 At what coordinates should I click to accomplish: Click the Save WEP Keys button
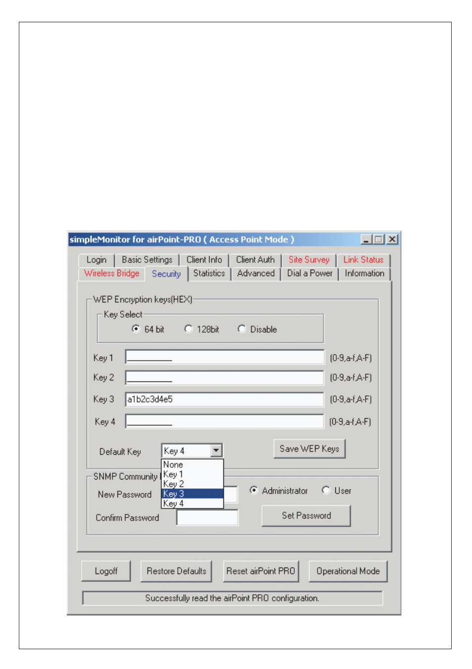[x=310, y=449]
